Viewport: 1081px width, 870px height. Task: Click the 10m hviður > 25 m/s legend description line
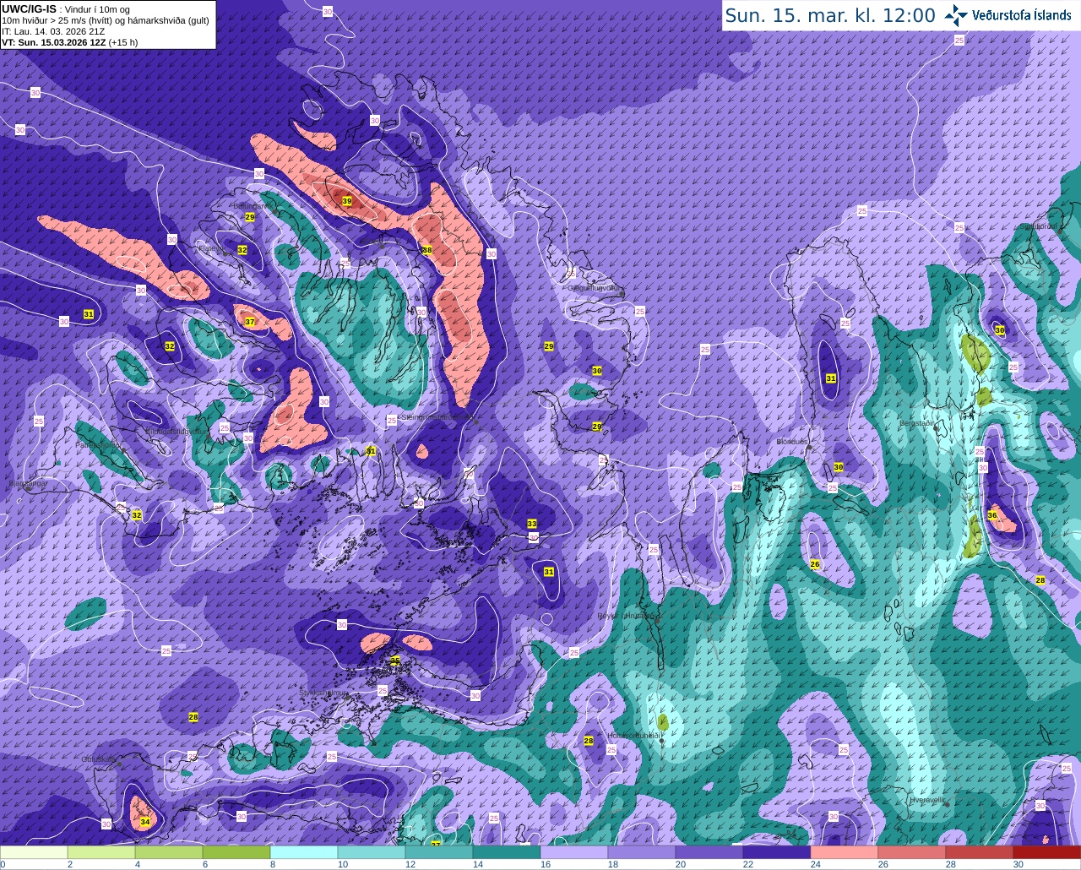(x=106, y=20)
